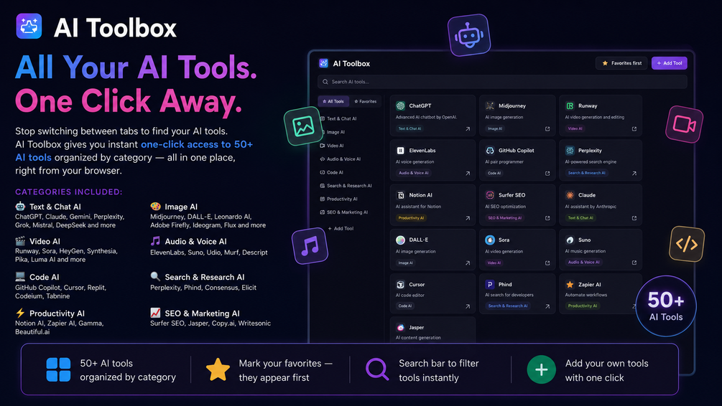The image size is (722, 406).
Task: Click the Midjourney logo icon
Action: [x=490, y=105]
